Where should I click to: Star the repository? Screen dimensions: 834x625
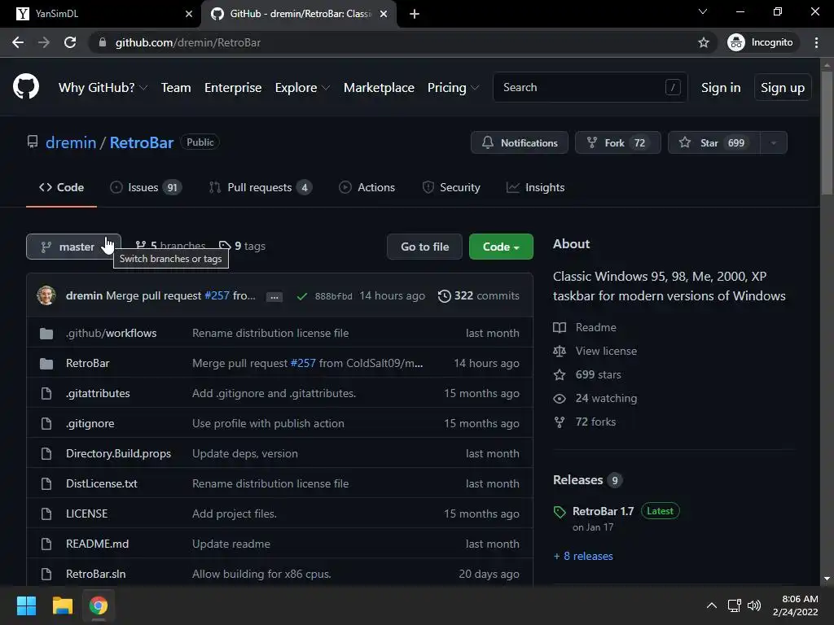pos(713,143)
